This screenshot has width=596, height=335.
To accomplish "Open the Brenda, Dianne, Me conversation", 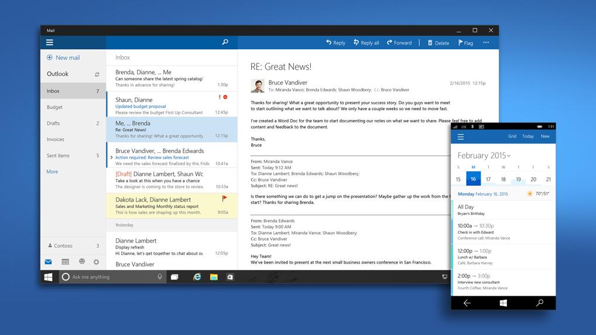I will (x=172, y=78).
